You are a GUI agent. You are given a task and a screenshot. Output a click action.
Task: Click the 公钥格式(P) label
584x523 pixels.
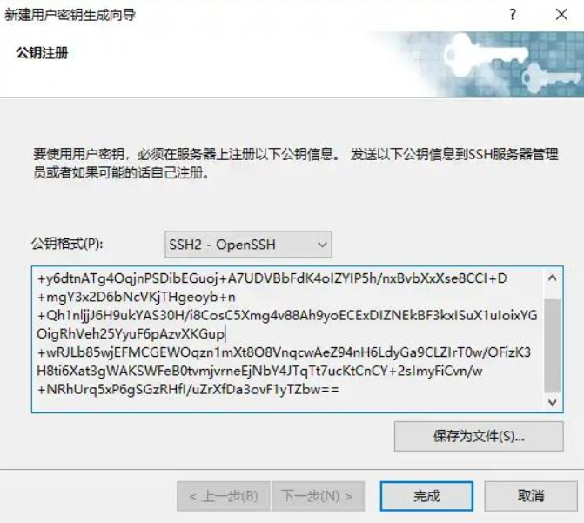[x=67, y=244]
